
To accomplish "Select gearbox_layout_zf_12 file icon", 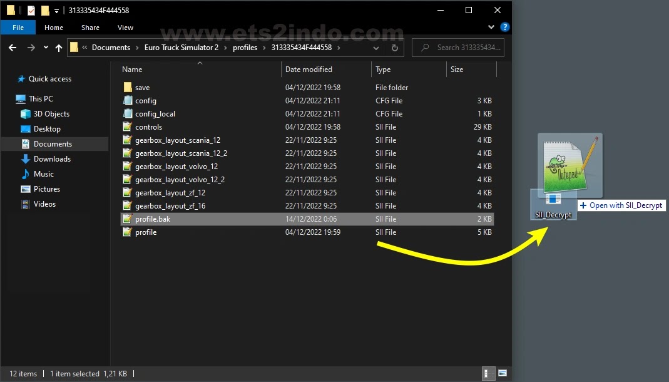I will tap(127, 193).
